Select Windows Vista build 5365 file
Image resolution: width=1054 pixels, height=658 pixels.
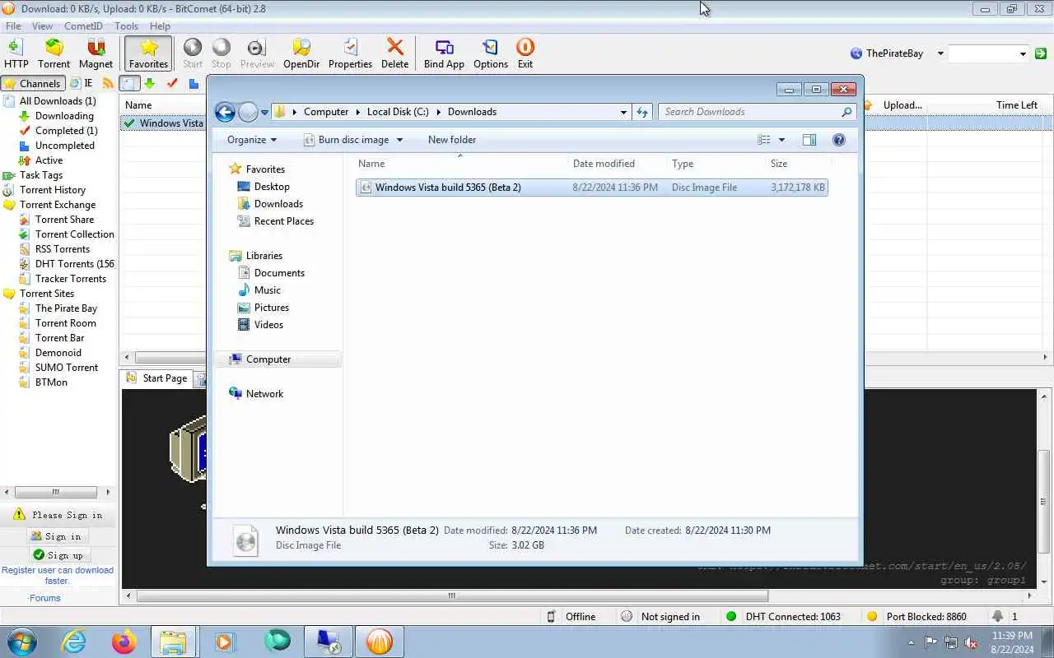click(591, 188)
